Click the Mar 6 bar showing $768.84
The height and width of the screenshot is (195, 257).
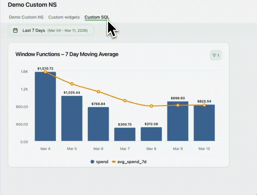(98, 124)
